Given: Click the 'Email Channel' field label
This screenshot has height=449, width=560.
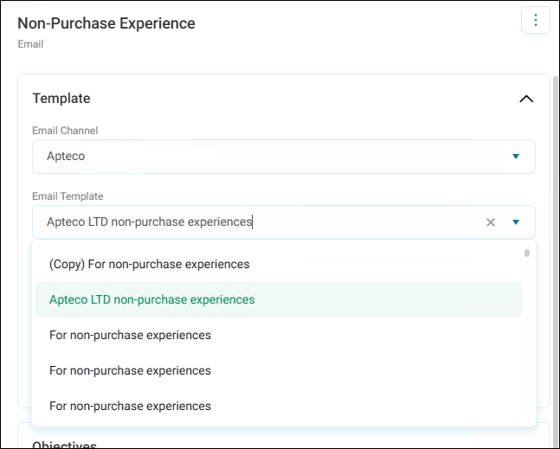Looking at the screenshot, I should click(x=65, y=131).
